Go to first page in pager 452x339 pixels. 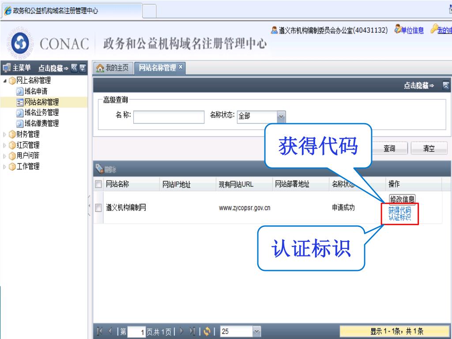pyautogui.click(x=100, y=331)
